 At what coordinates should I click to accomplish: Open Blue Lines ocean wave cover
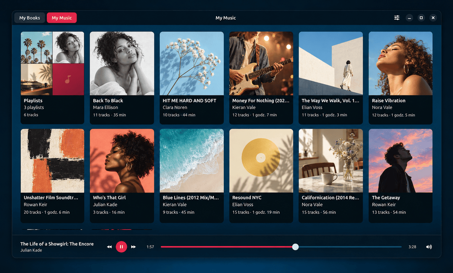[x=192, y=161]
